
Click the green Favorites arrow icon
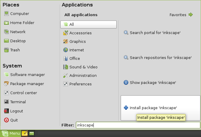(x=191, y=15)
